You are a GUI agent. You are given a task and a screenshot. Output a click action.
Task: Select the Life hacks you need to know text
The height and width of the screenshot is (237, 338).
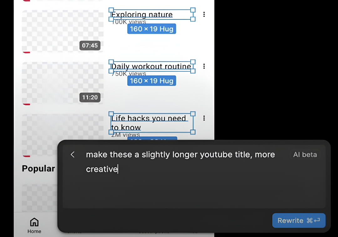tap(149, 123)
